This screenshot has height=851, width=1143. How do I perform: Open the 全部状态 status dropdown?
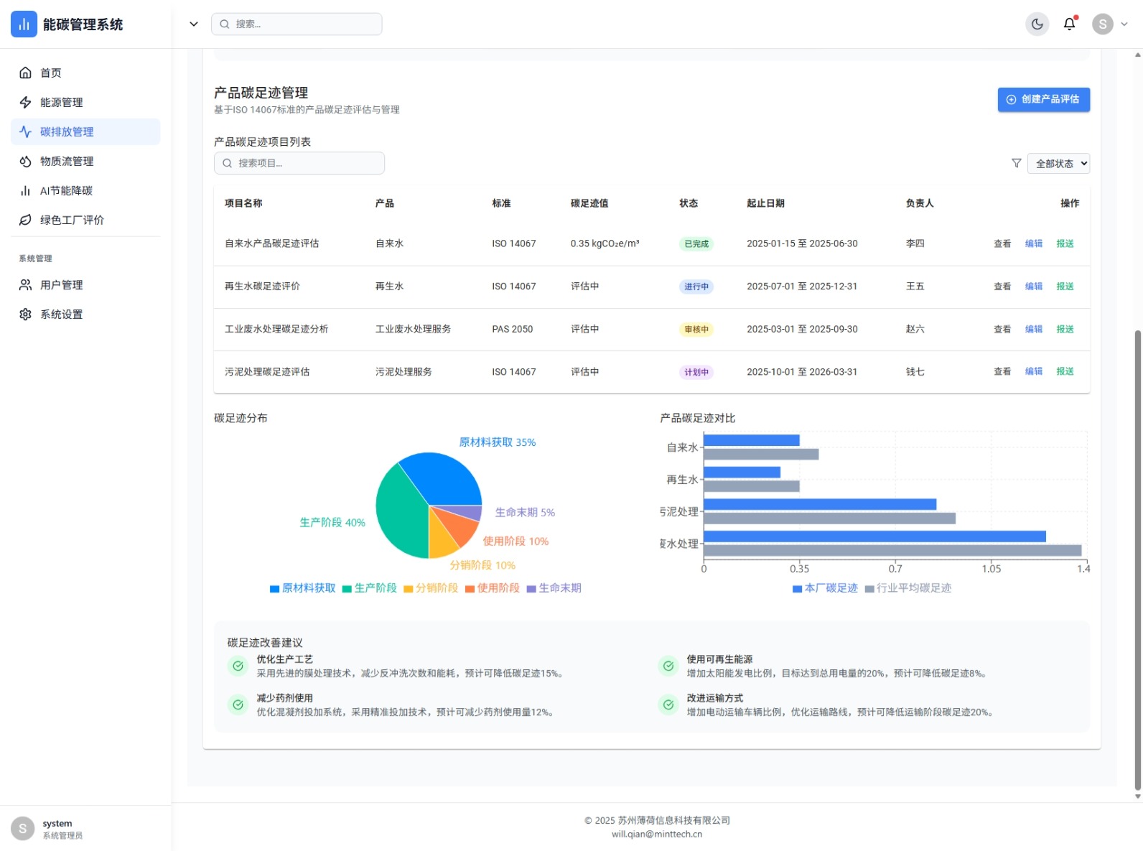[x=1058, y=164]
